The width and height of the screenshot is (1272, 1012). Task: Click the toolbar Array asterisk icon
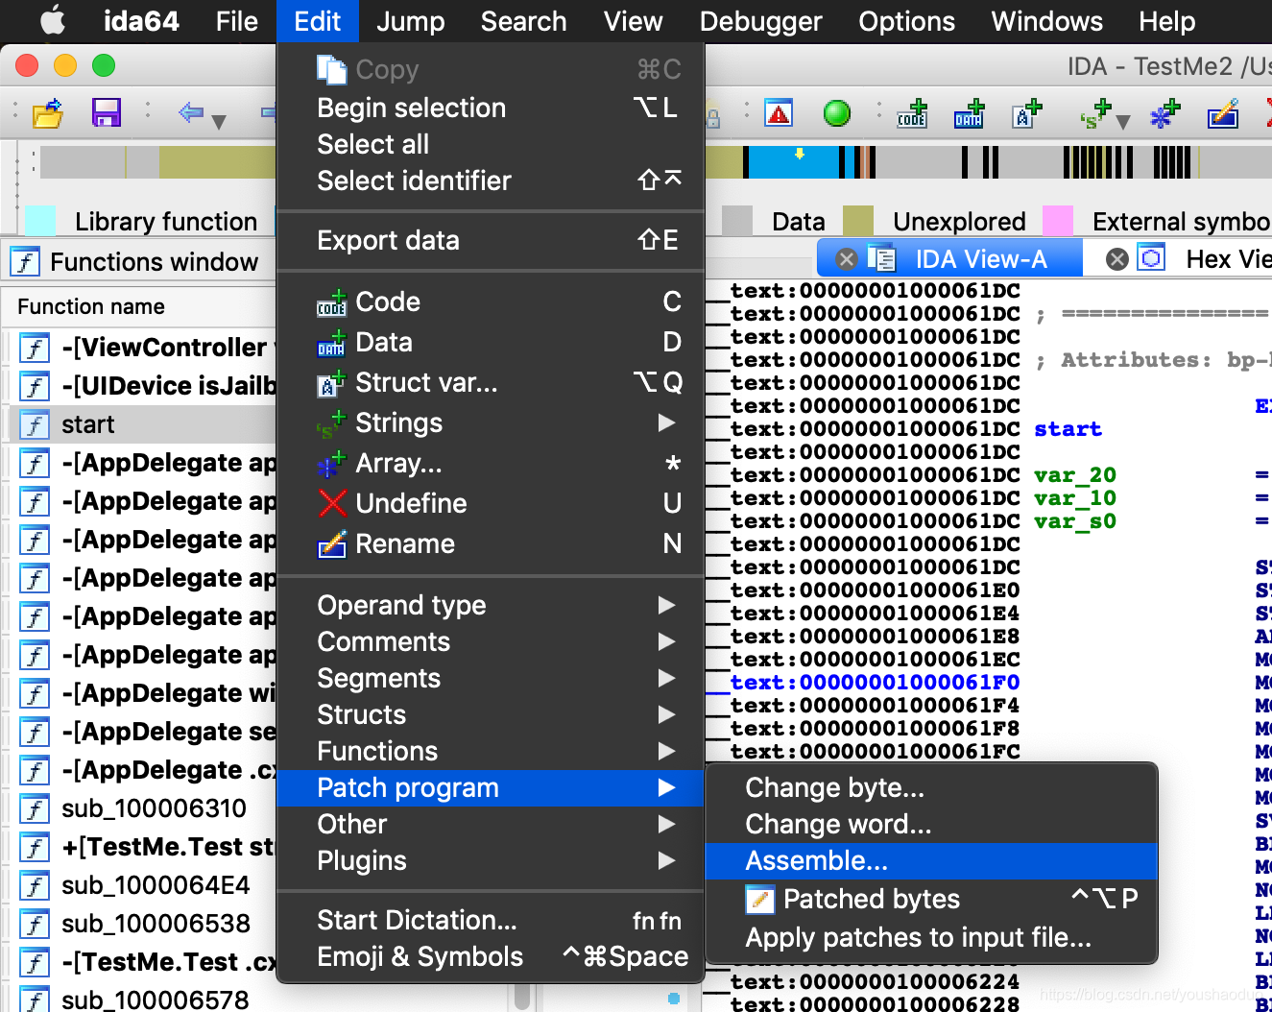(x=1165, y=113)
